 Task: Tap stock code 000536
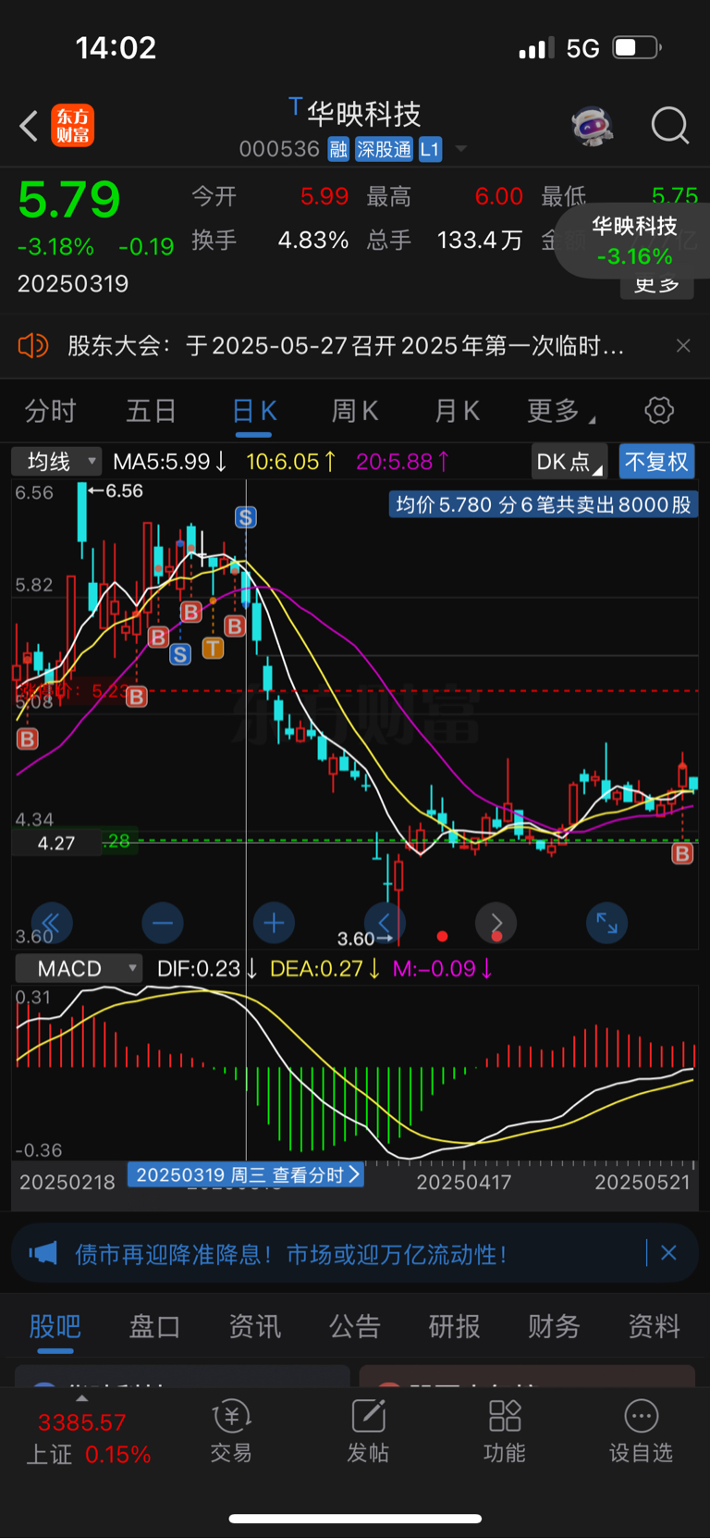(279, 149)
